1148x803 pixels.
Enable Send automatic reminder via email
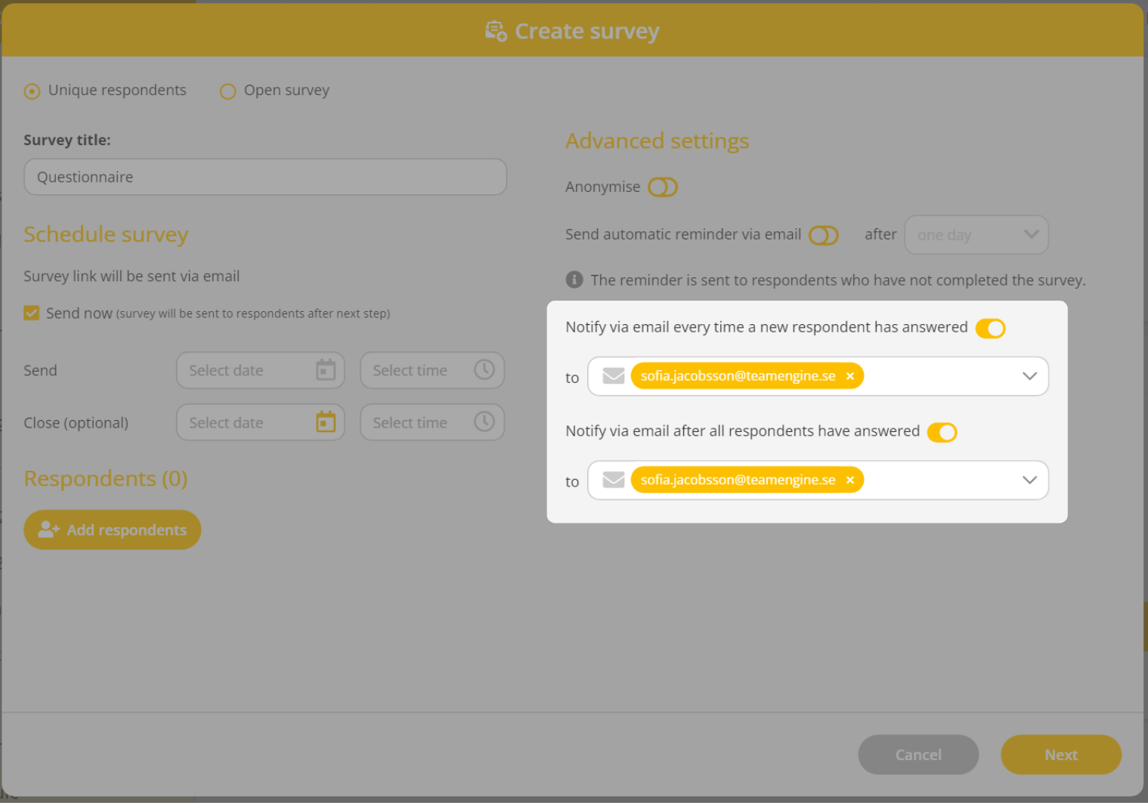click(824, 235)
